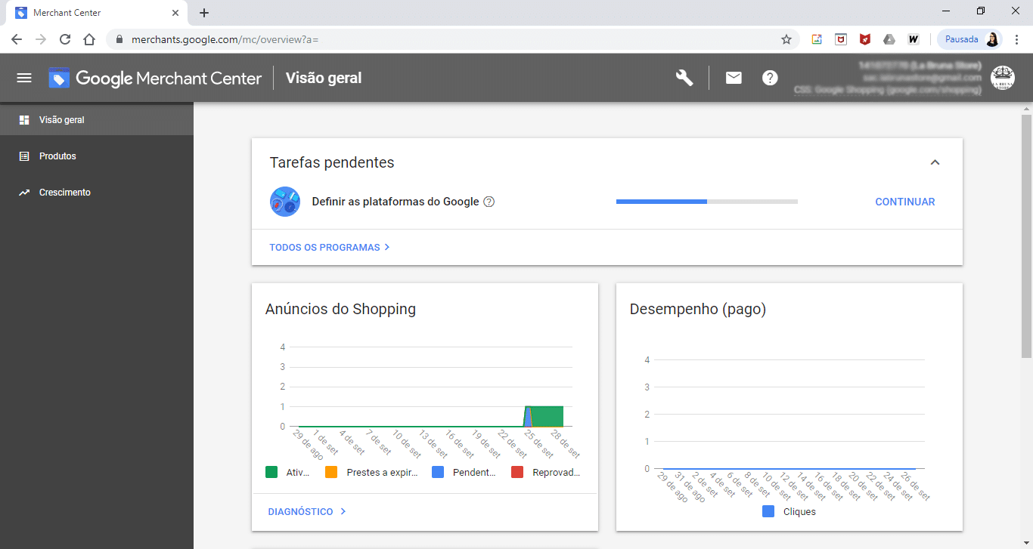The image size is (1033, 549).
Task: Collapse the Tarefas pendentes card
Action: (935, 162)
